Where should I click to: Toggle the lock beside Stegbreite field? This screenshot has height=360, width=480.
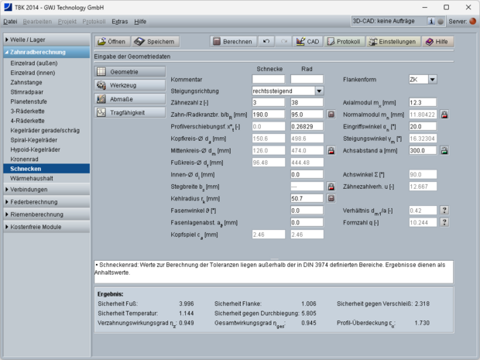331,187
